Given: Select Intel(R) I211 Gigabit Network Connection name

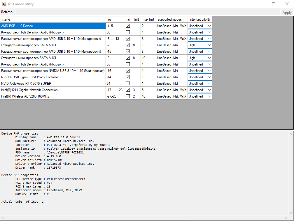Looking at the screenshot, I should click(53, 90).
